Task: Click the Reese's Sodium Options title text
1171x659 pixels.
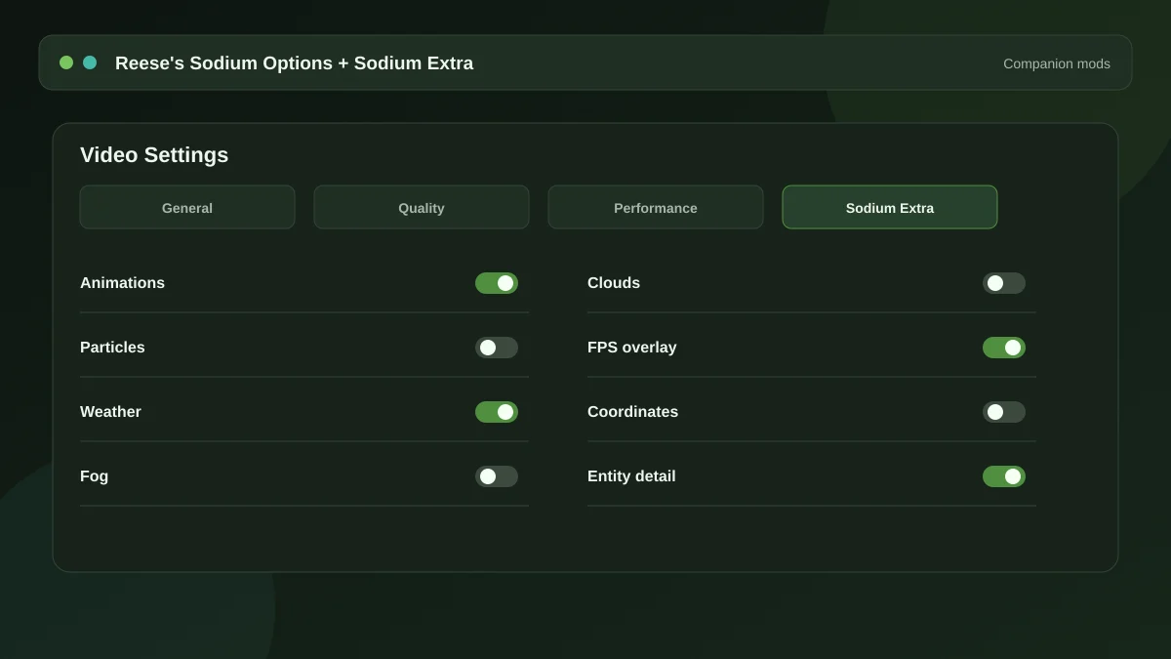Action: (294, 63)
